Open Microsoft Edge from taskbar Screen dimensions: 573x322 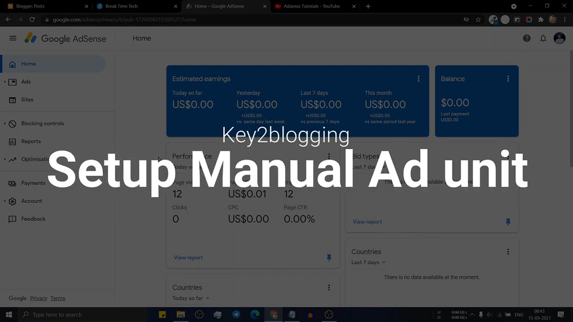[x=255, y=315]
